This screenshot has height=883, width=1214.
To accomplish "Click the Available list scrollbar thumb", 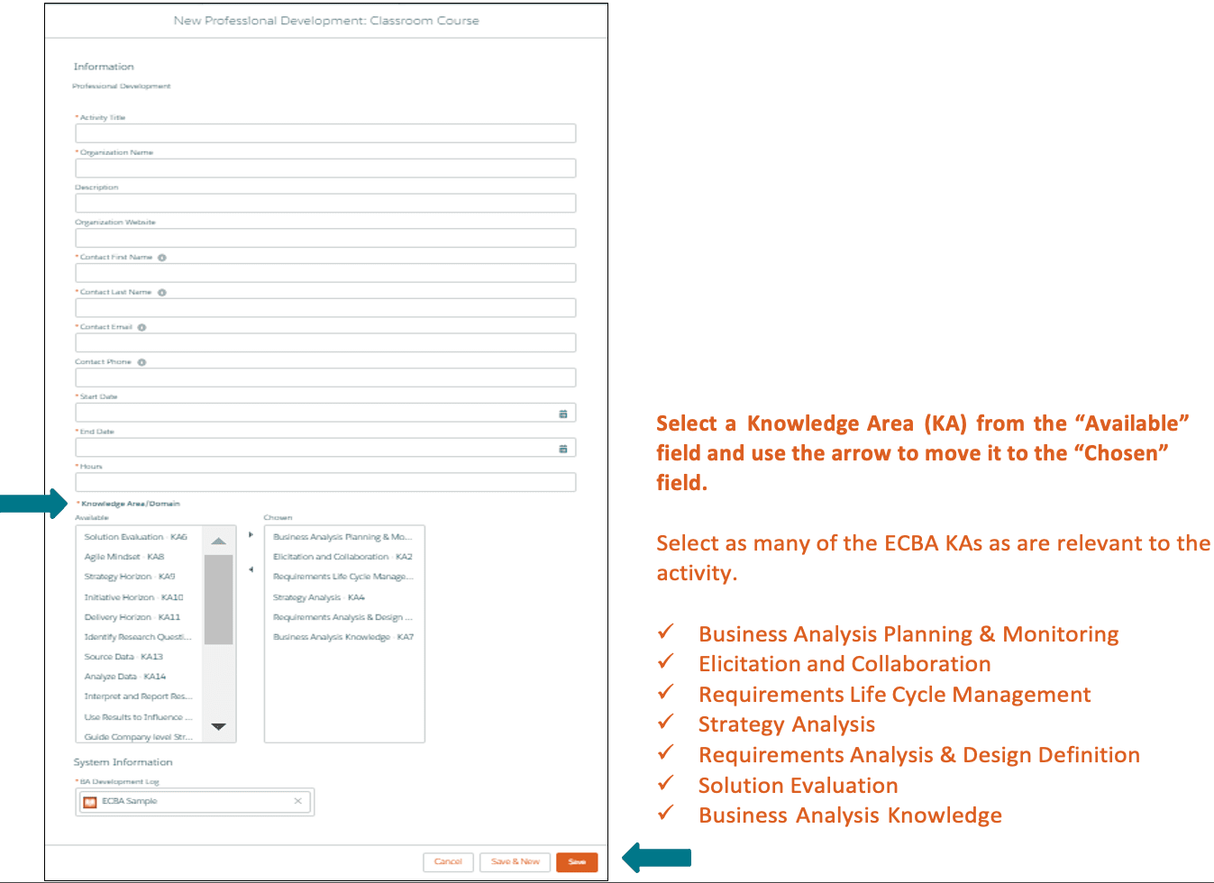I will (218, 599).
